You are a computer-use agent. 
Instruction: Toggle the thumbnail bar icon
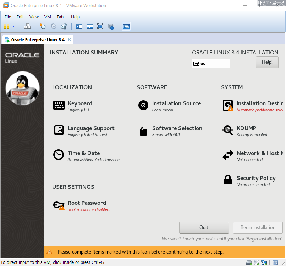click(89, 27)
